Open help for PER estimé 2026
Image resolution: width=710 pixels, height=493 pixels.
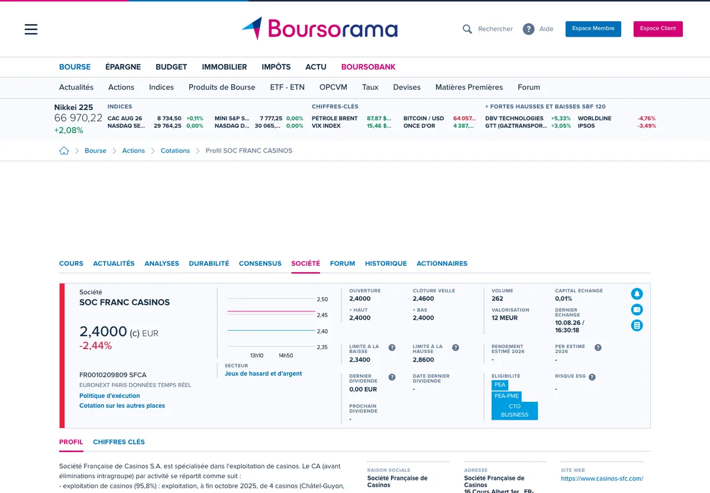[x=598, y=348]
